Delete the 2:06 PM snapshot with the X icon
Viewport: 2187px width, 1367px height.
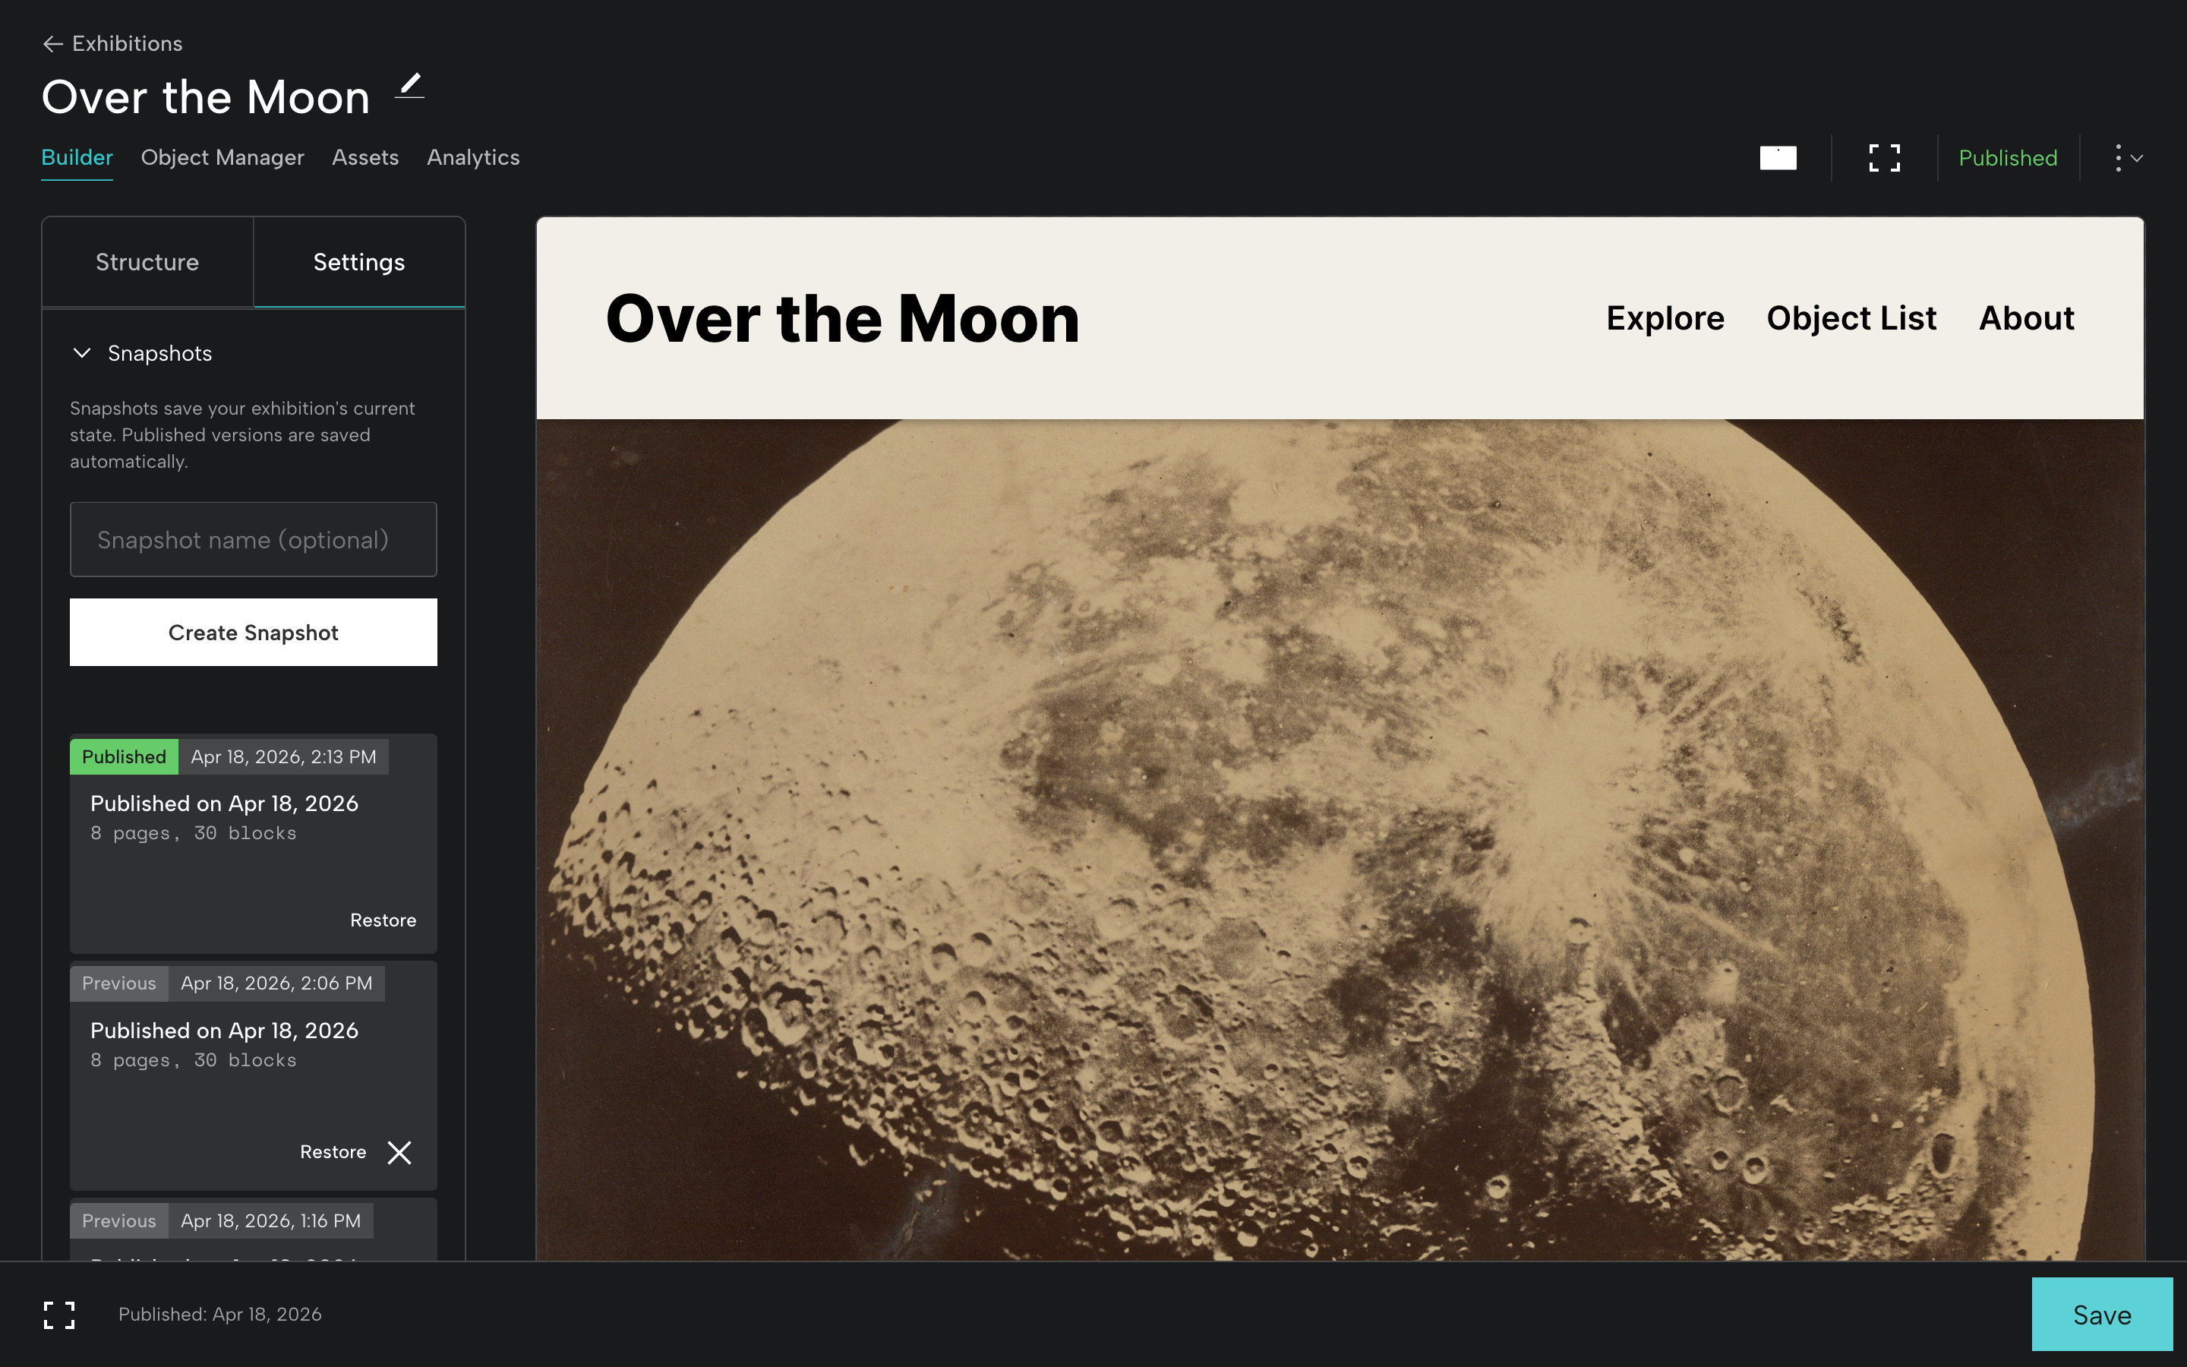(x=399, y=1152)
